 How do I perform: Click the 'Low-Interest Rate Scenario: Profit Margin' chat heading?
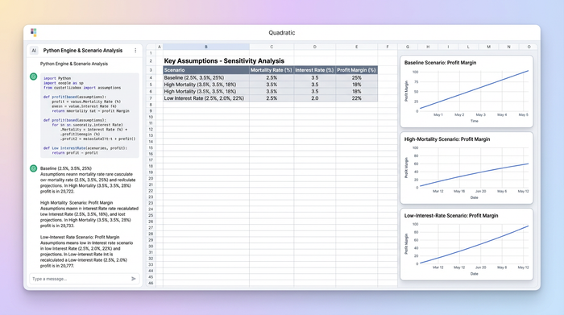coord(80,238)
